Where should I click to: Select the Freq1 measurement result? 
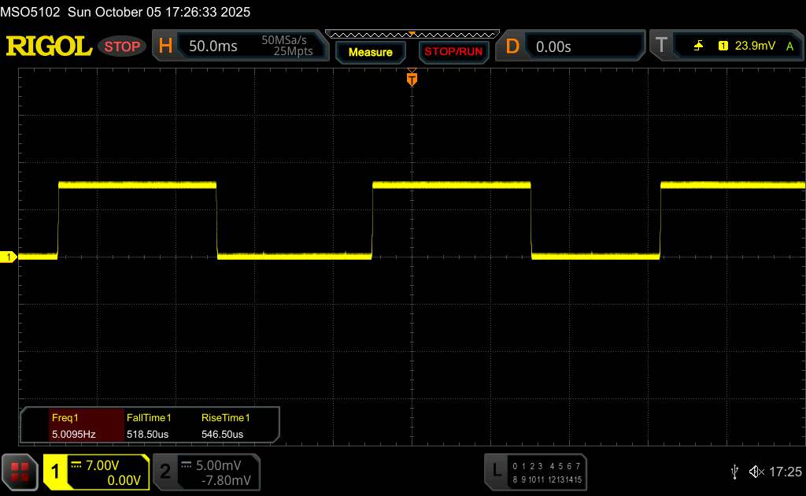(x=72, y=425)
